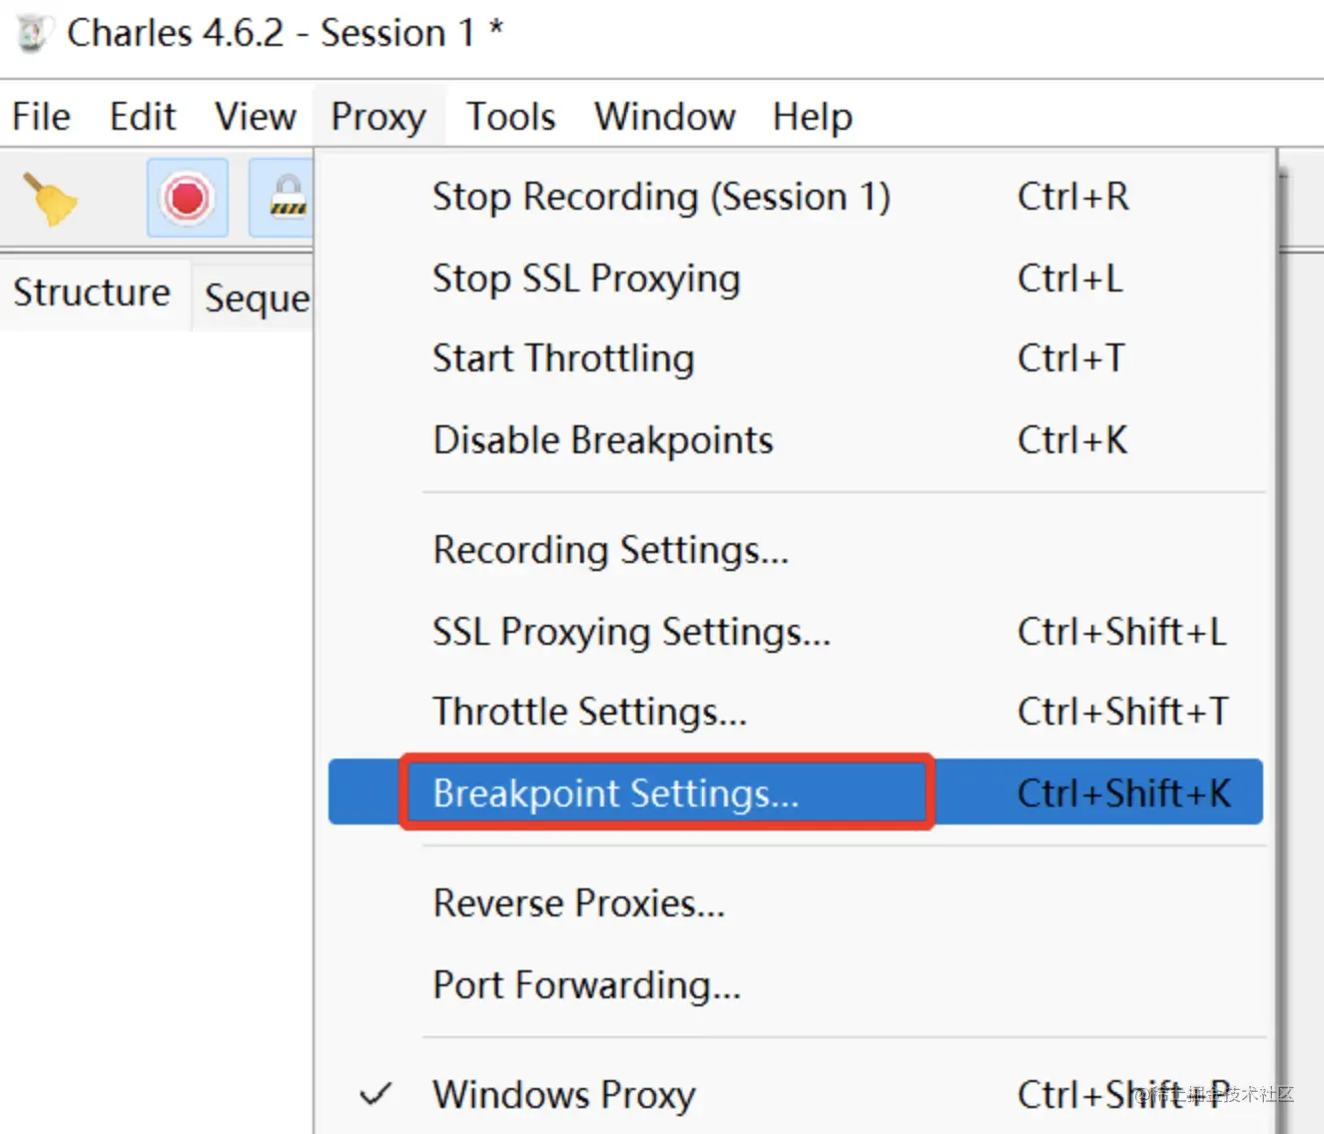Choose Disable Breakpoints

[603, 440]
